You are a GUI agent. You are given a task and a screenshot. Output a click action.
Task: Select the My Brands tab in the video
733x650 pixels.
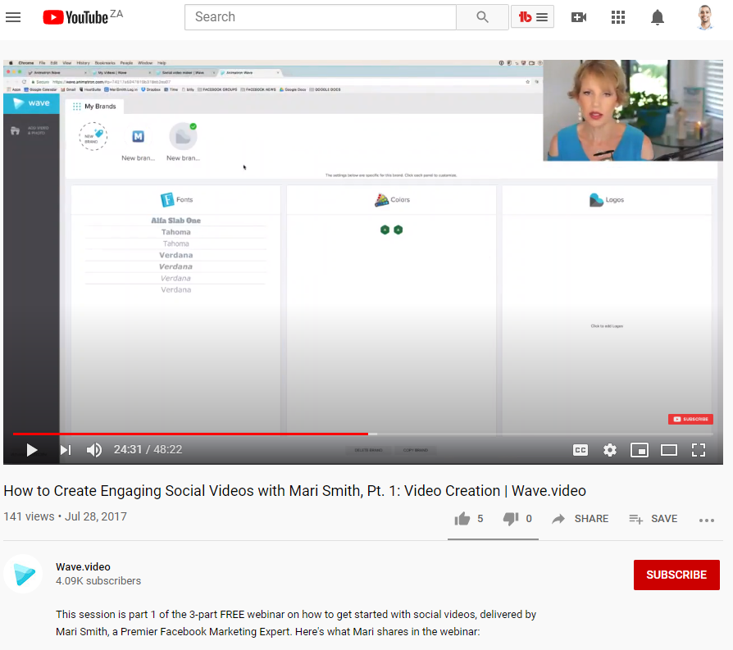94,107
